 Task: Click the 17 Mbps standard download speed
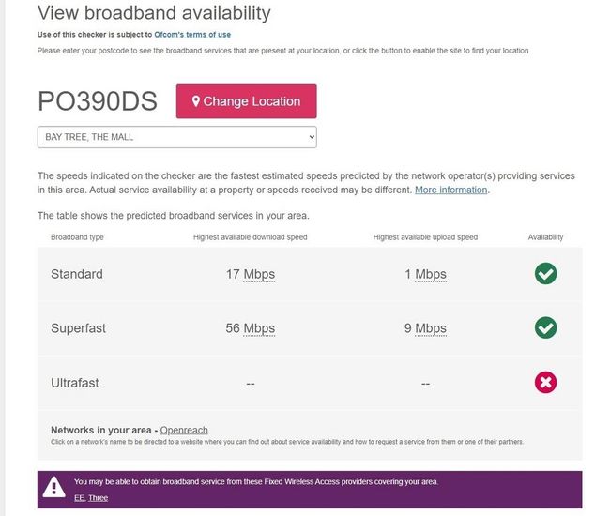click(250, 274)
